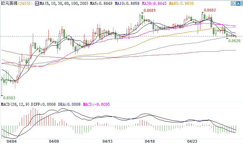Screen dimensions: 243x144
Task: Open the <240分> period selector
Action: coord(25,3)
